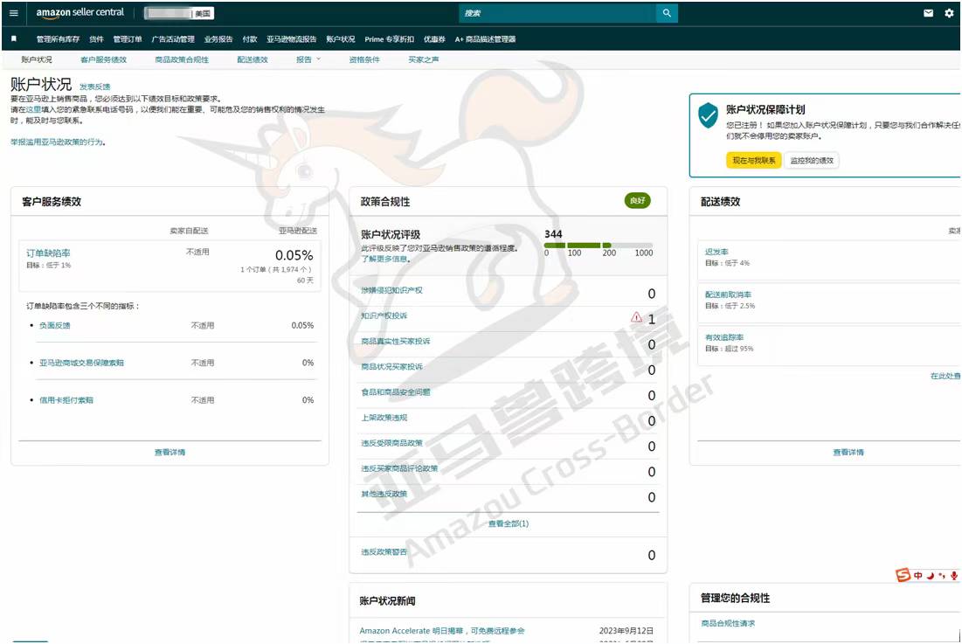962x644 pixels.
Task: Open the 美国 marketplace selector
Action: pos(178,13)
